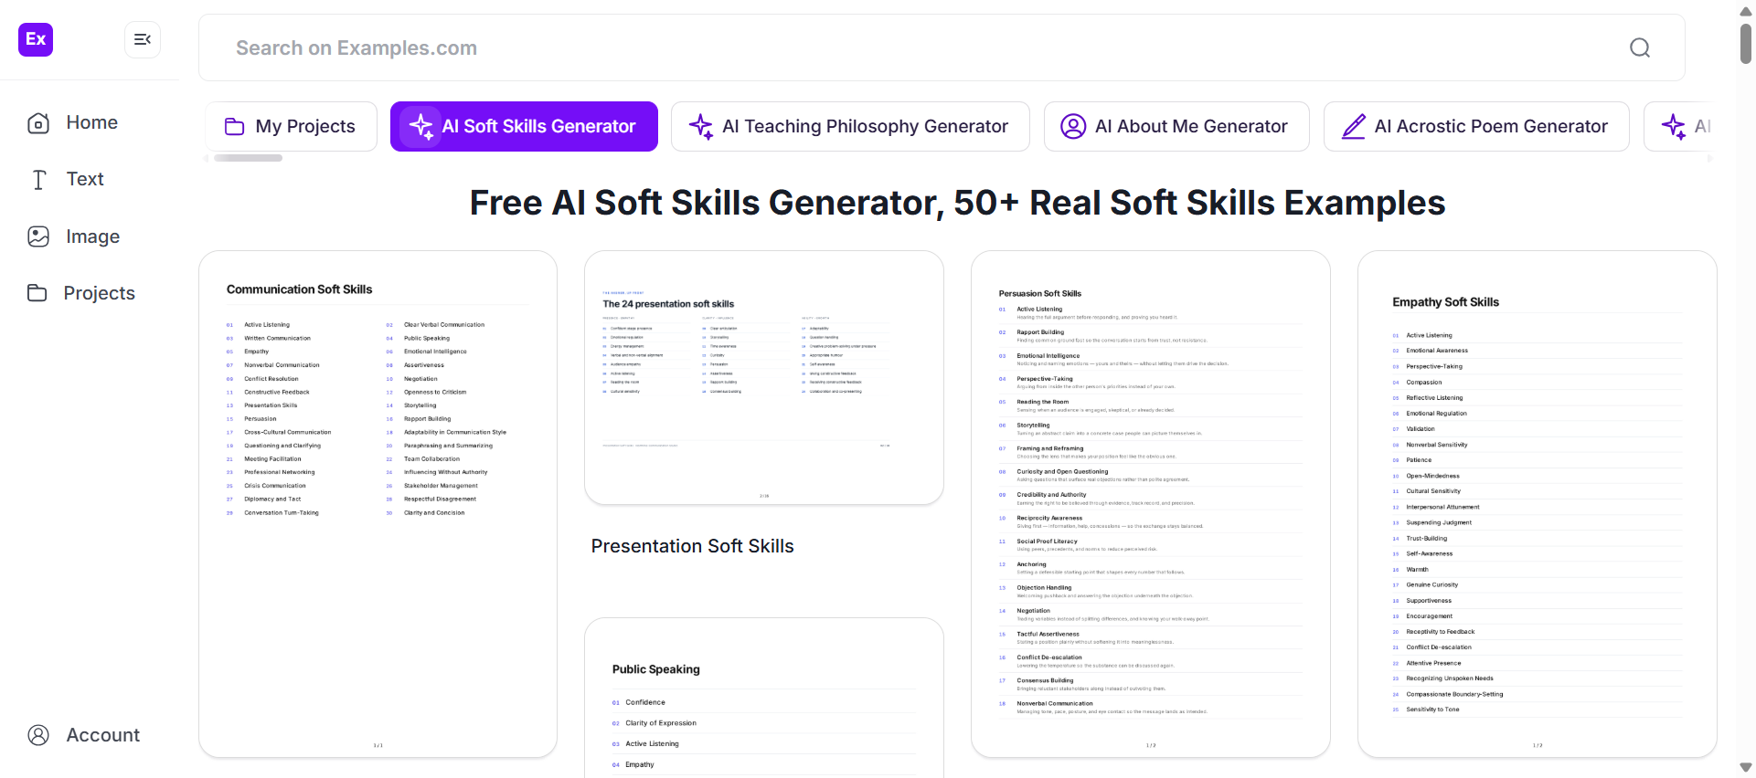Screen dimensions: 1756x778
Task: Open AI Acrostic Poem Generator tab
Action: 1476,126
